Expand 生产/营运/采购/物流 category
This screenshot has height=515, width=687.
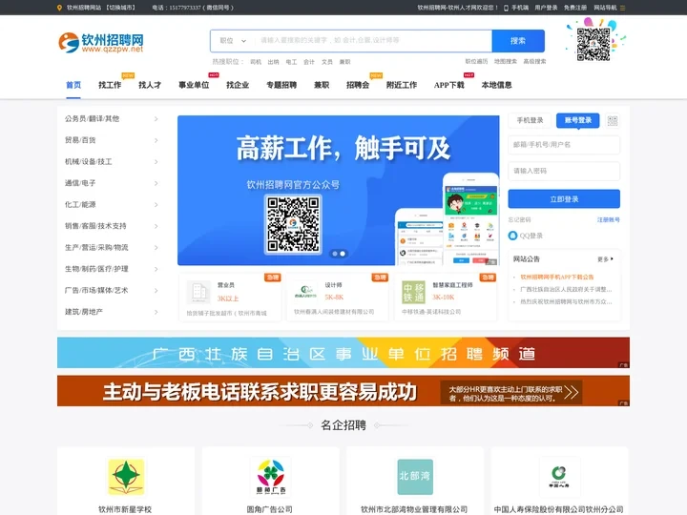click(x=156, y=248)
